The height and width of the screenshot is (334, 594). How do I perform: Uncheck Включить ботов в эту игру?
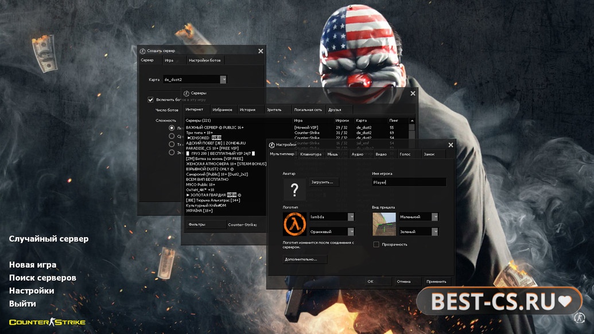[x=150, y=100]
